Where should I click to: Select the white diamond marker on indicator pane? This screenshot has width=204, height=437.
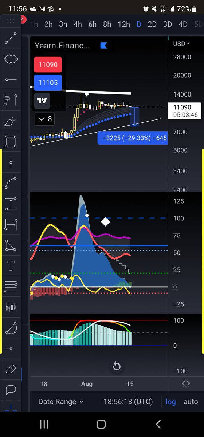pyautogui.click(x=105, y=221)
